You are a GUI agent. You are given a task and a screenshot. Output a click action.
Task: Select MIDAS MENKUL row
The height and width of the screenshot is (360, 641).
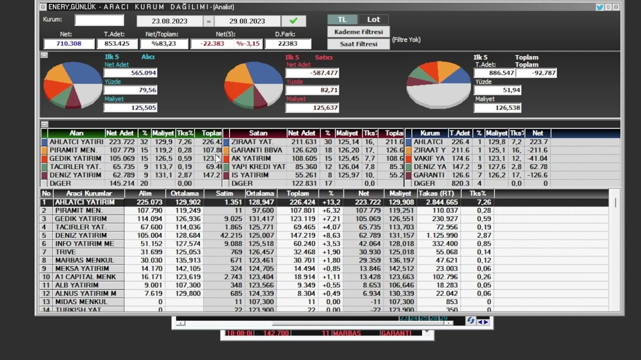pos(325,301)
